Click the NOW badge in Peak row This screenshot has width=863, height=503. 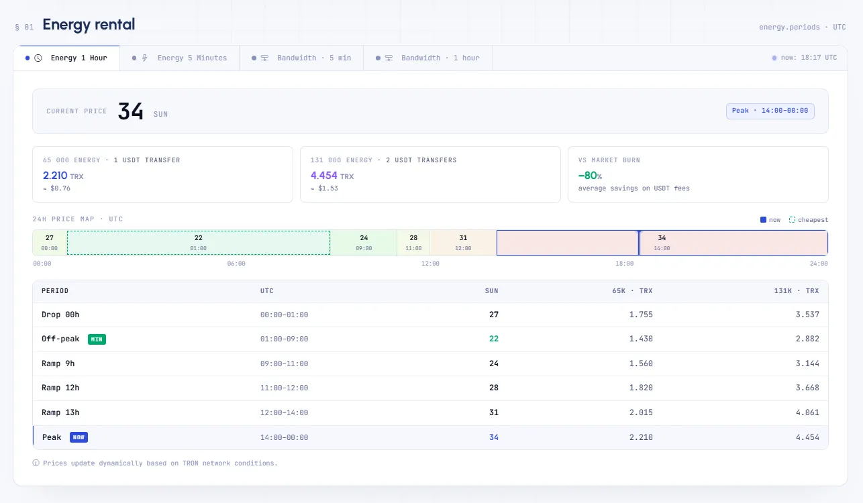pos(79,437)
